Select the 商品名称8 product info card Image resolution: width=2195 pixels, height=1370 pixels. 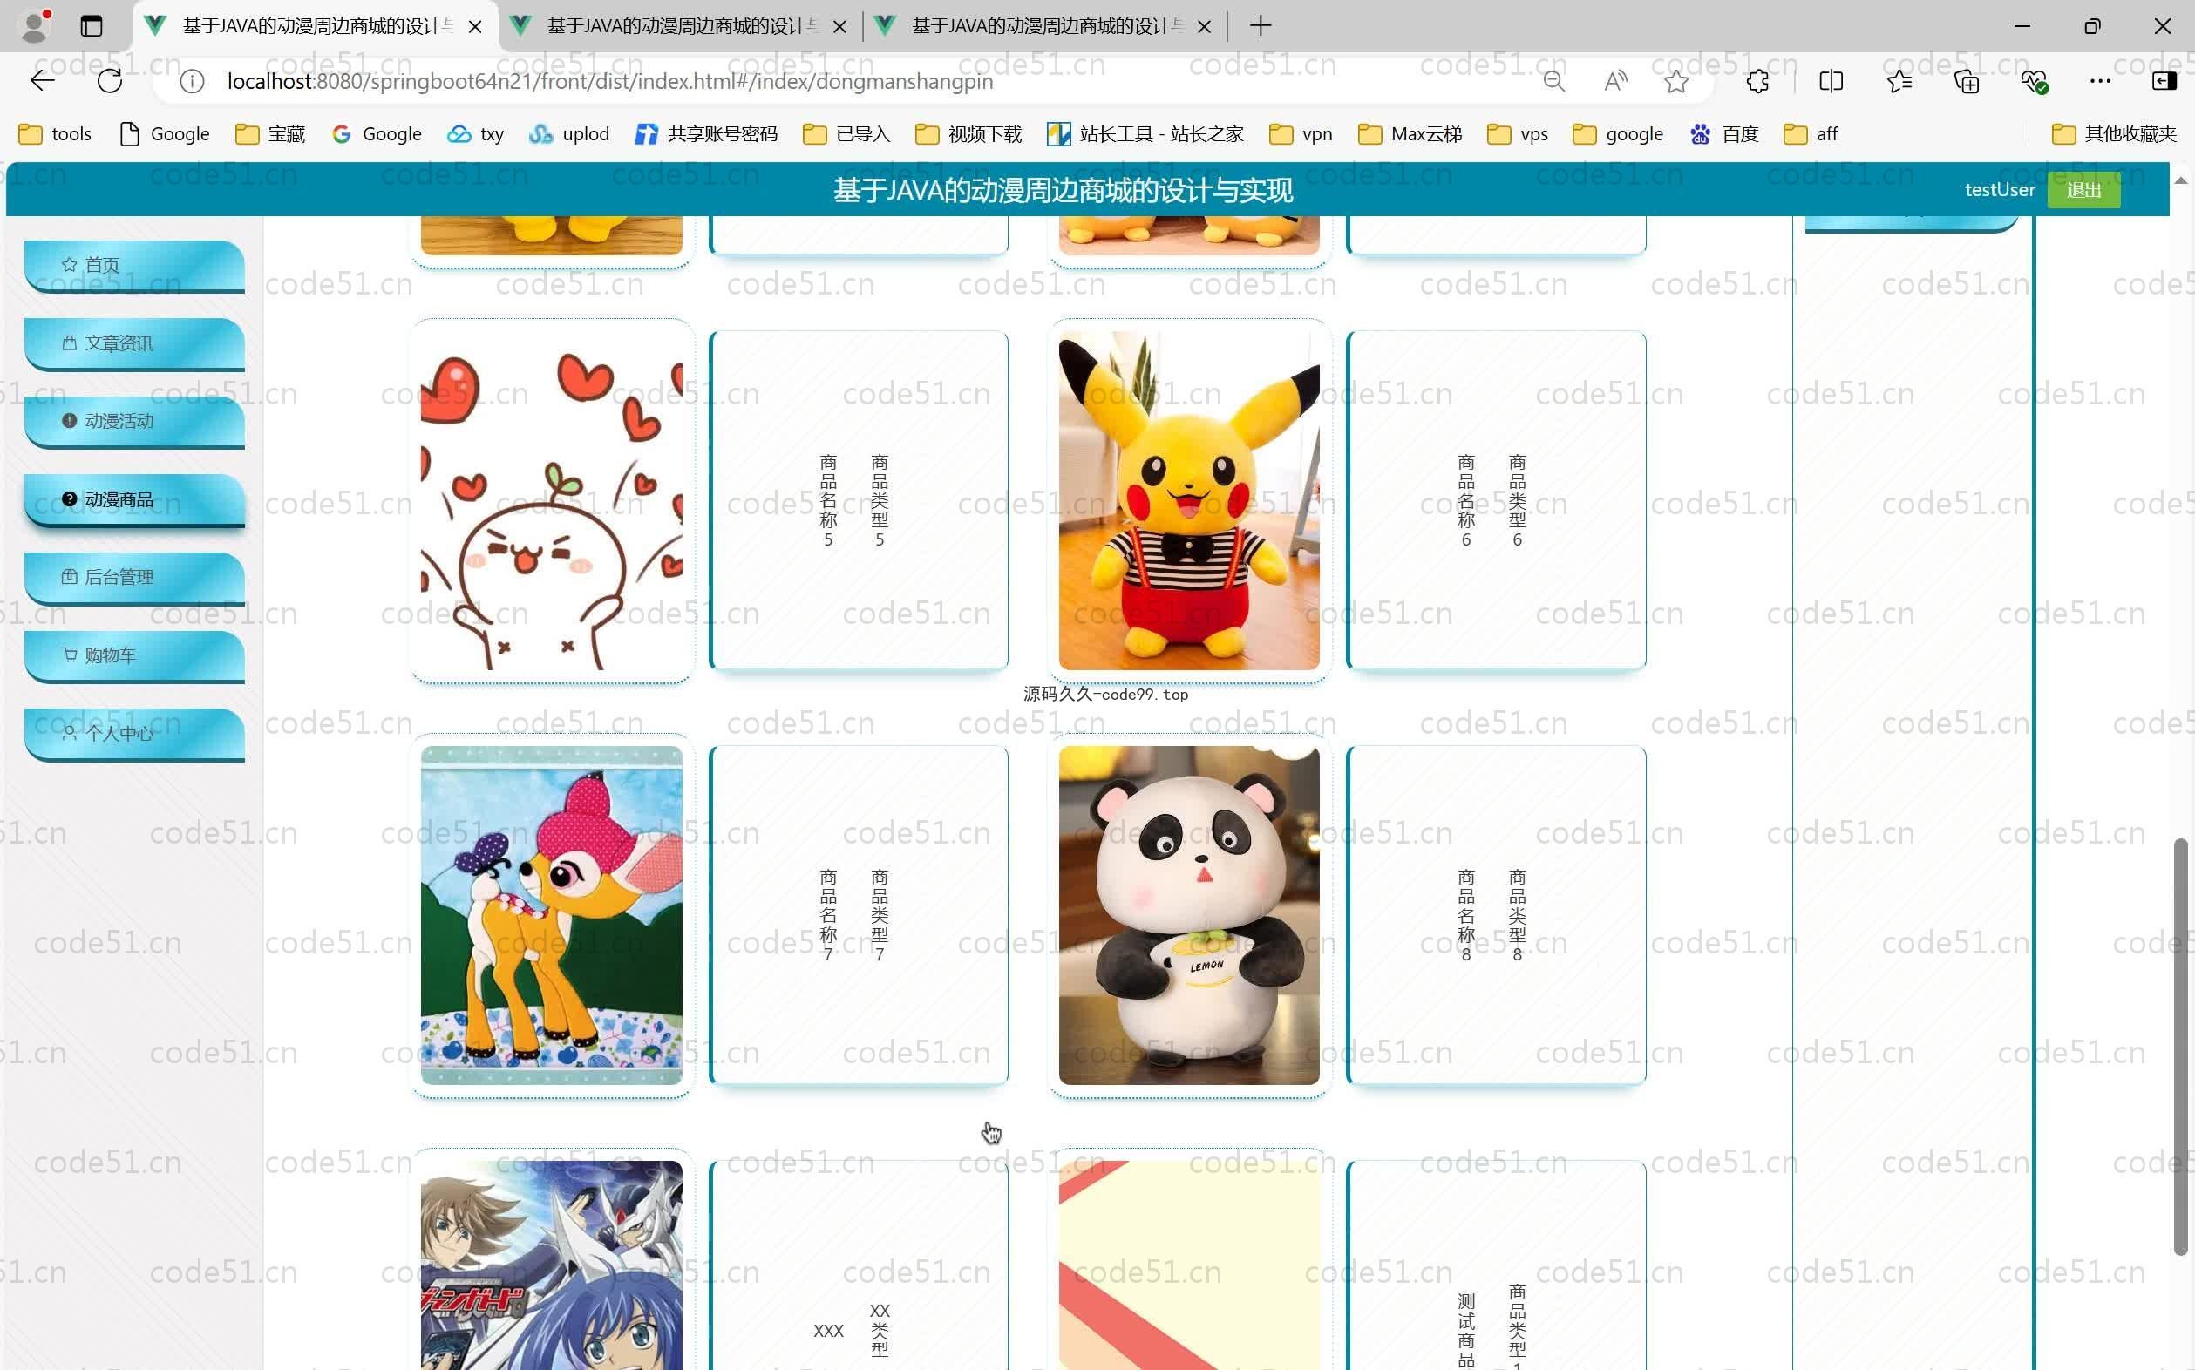(1496, 915)
